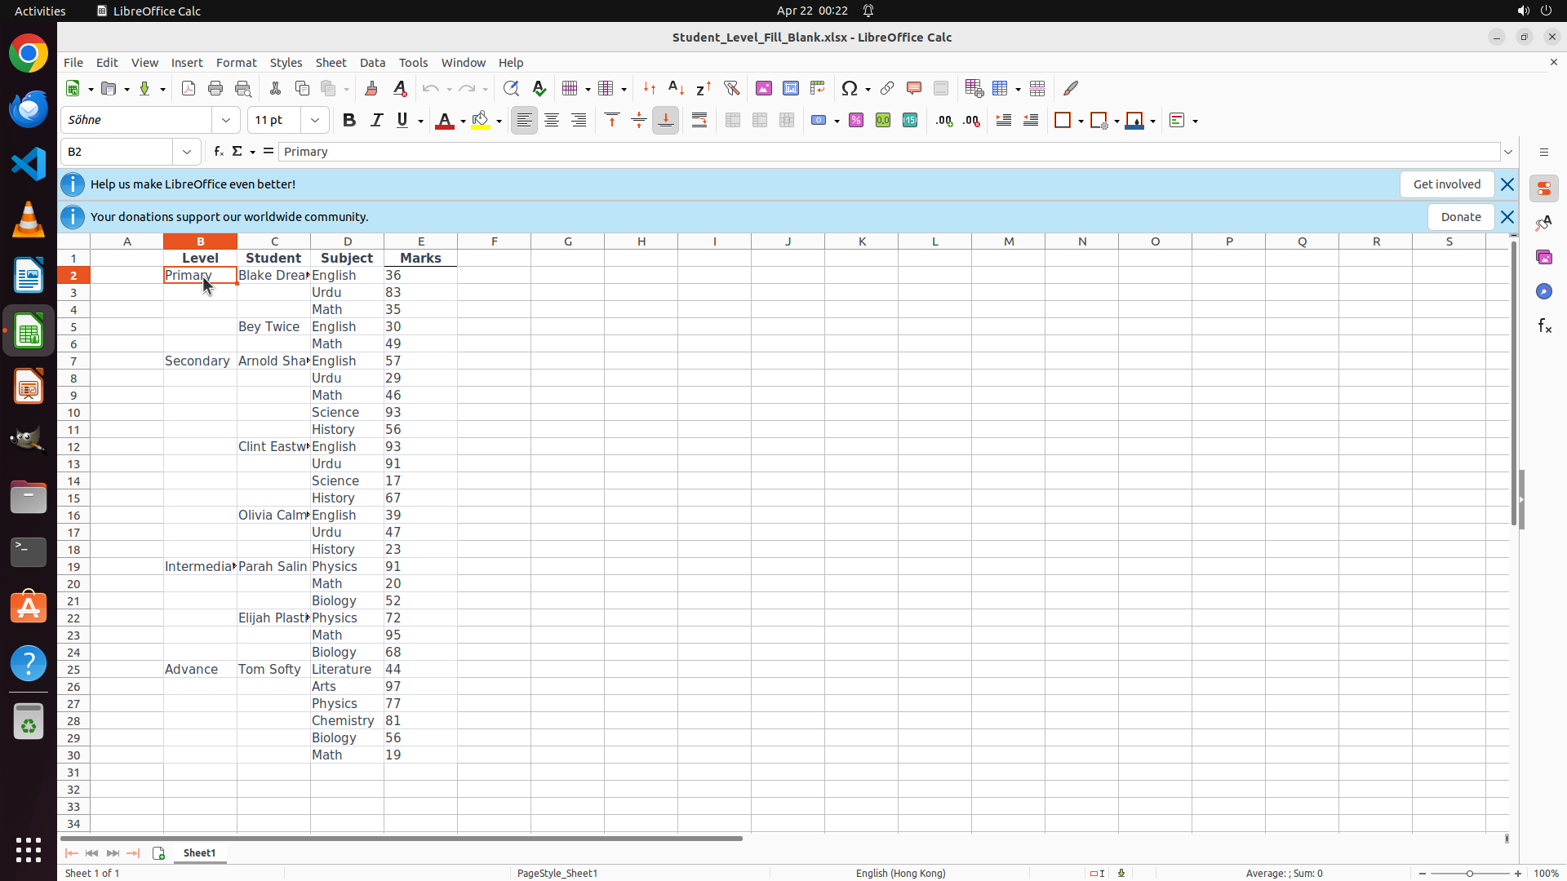Image resolution: width=1567 pixels, height=881 pixels.
Task: Toggle Wrap Text button
Action: [x=699, y=121]
